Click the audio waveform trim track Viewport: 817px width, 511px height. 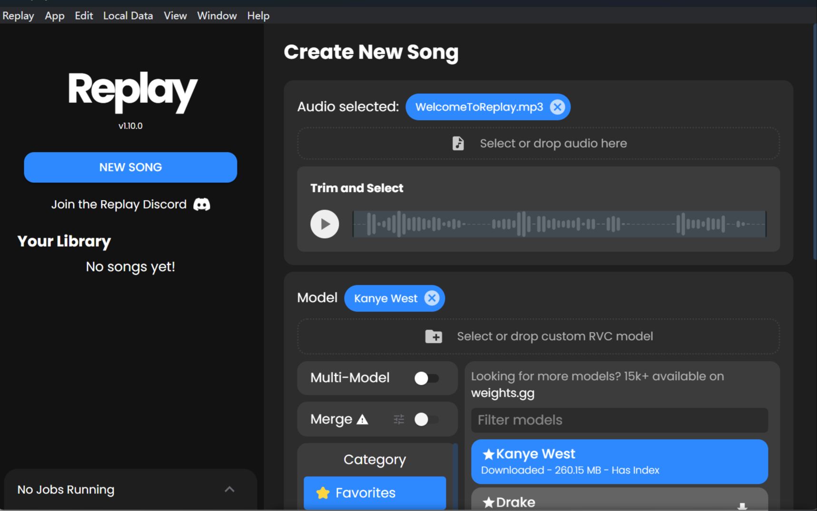pyautogui.click(x=560, y=224)
